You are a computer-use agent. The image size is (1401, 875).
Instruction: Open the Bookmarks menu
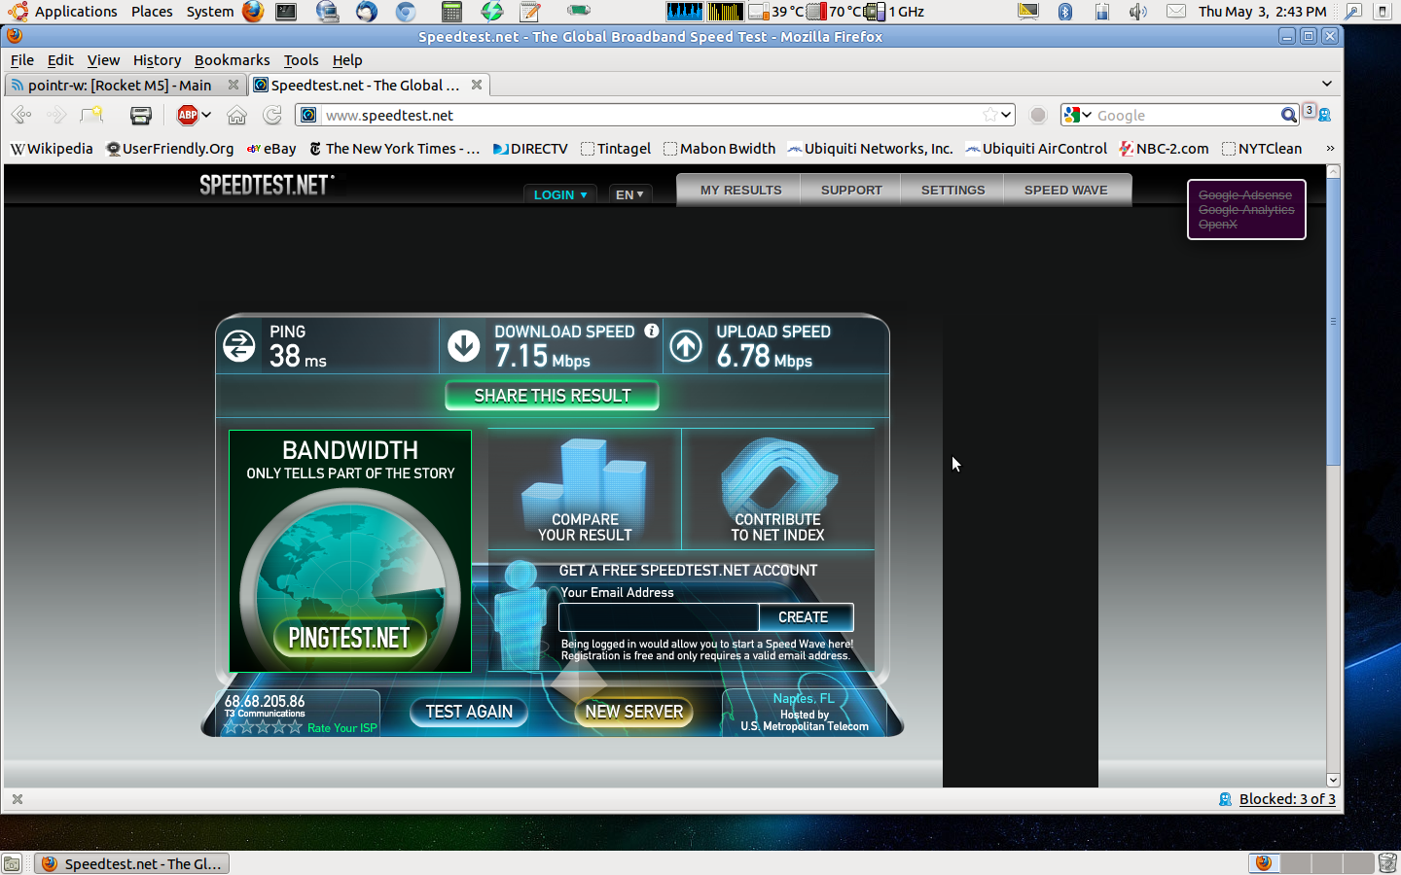[x=232, y=60]
